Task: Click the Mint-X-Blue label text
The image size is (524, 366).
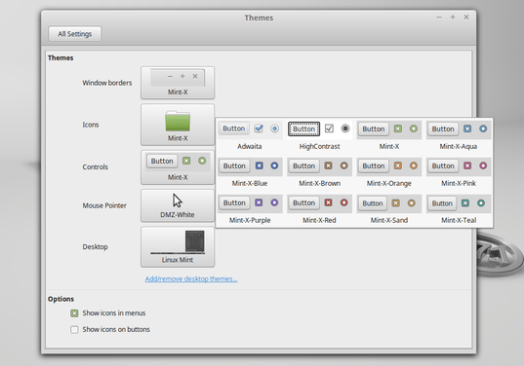Action: 250,183
